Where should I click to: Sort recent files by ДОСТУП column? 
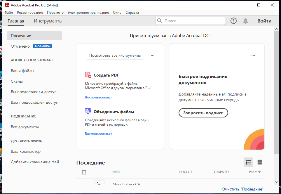[185, 172]
